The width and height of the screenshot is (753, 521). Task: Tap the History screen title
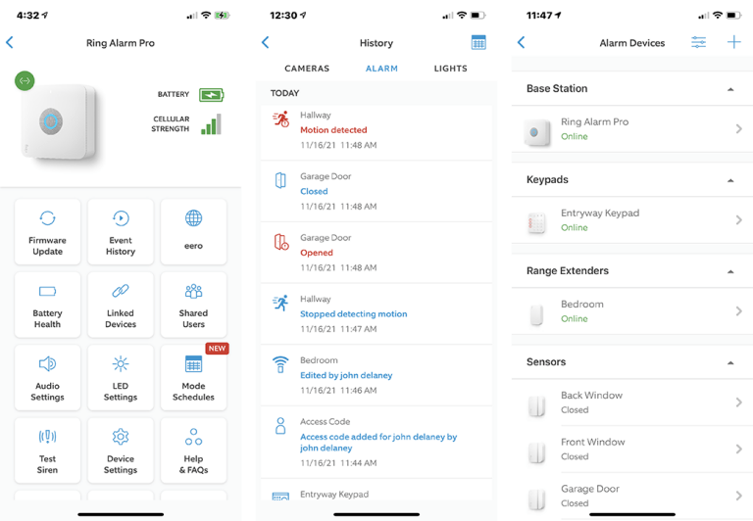(376, 43)
